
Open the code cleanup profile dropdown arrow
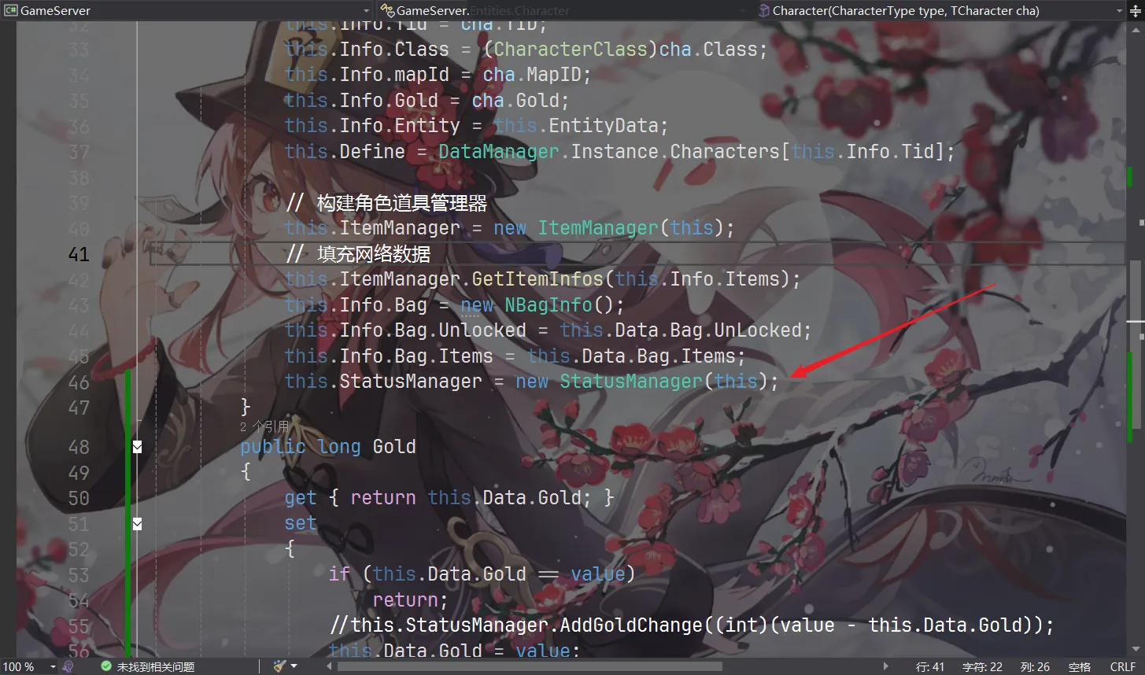click(294, 666)
